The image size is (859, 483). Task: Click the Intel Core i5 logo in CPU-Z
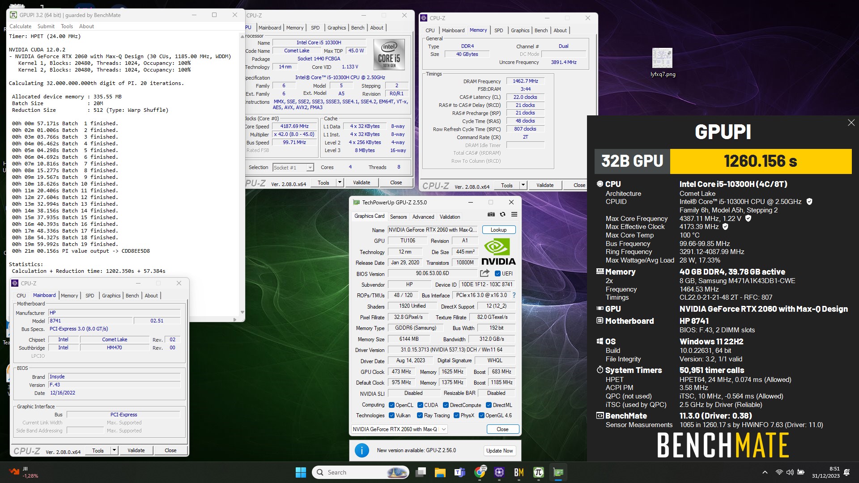click(389, 55)
